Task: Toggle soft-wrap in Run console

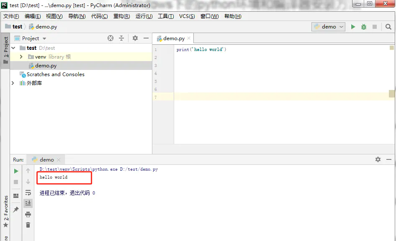Action: pyautogui.click(x=28, y=193)
